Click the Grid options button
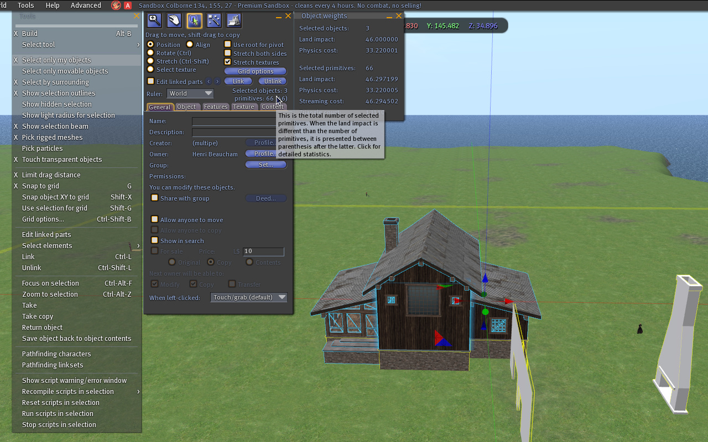Viewport: 708px width, 442px height. click(x=256, y=71)
